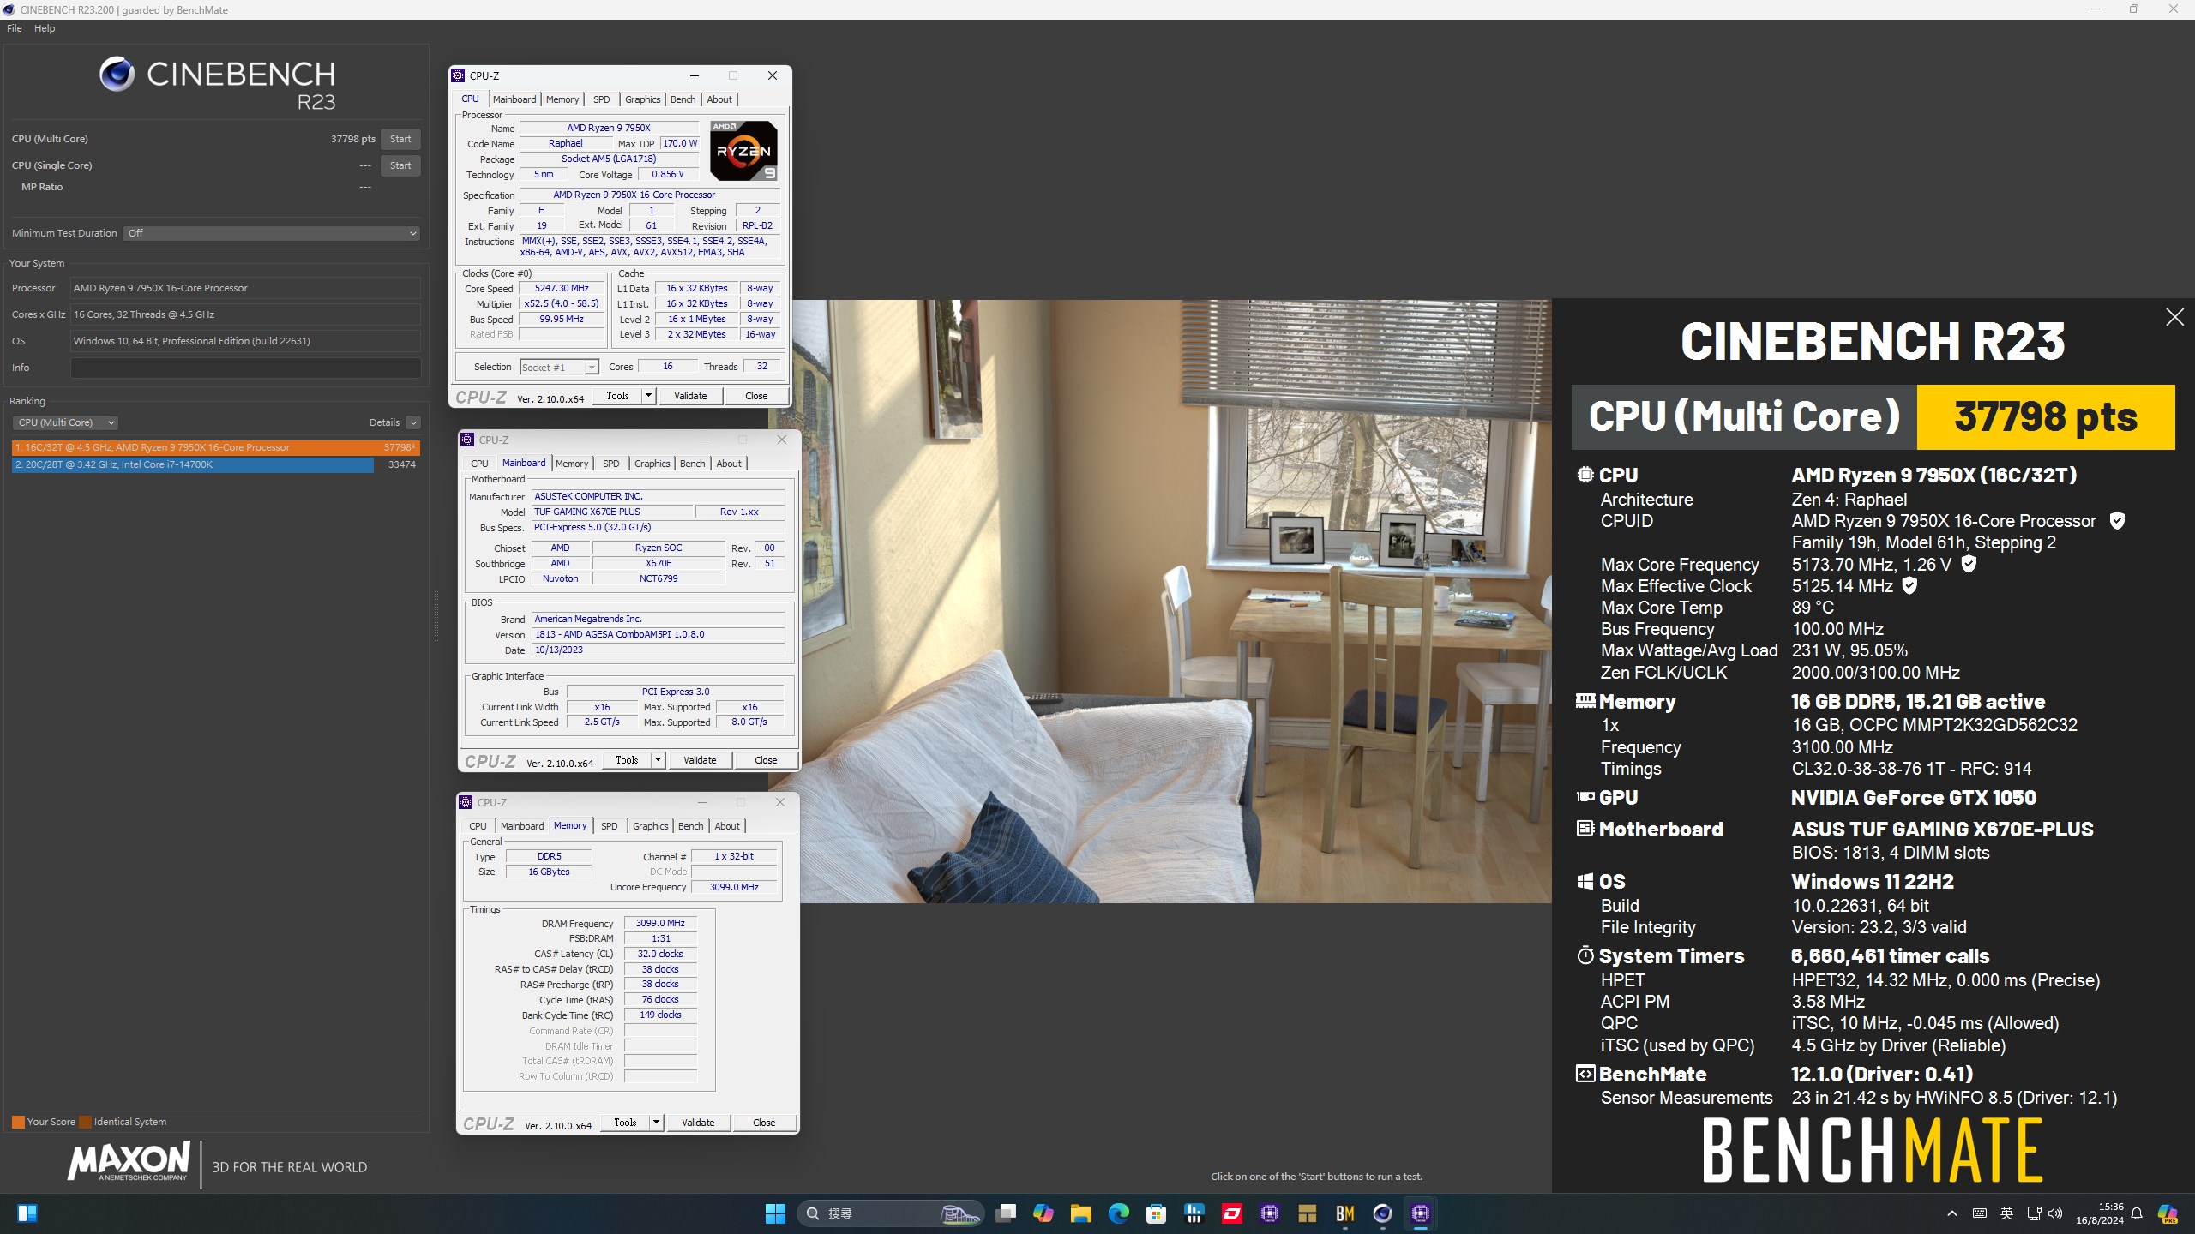Open Graphics tab in CPU-Z Mainboard window
This screenshot has width=2195, height=1234.
[652, 464]
